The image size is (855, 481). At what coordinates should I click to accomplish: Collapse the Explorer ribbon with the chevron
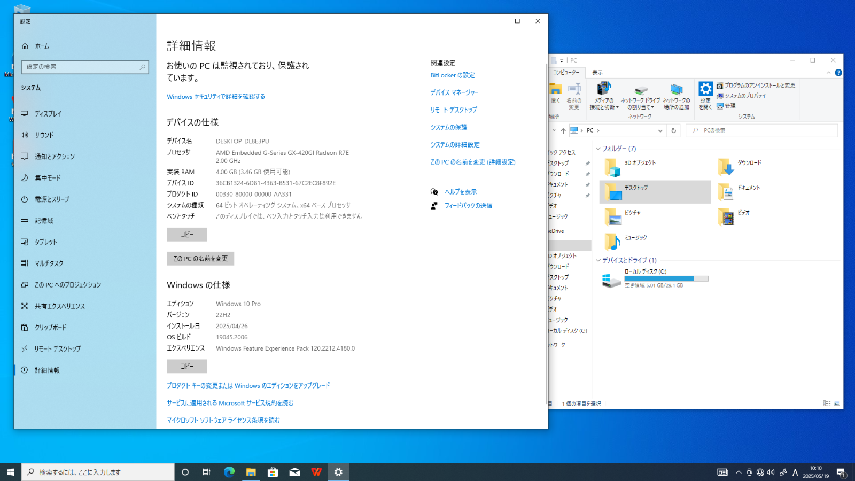(x=829, y=73)
